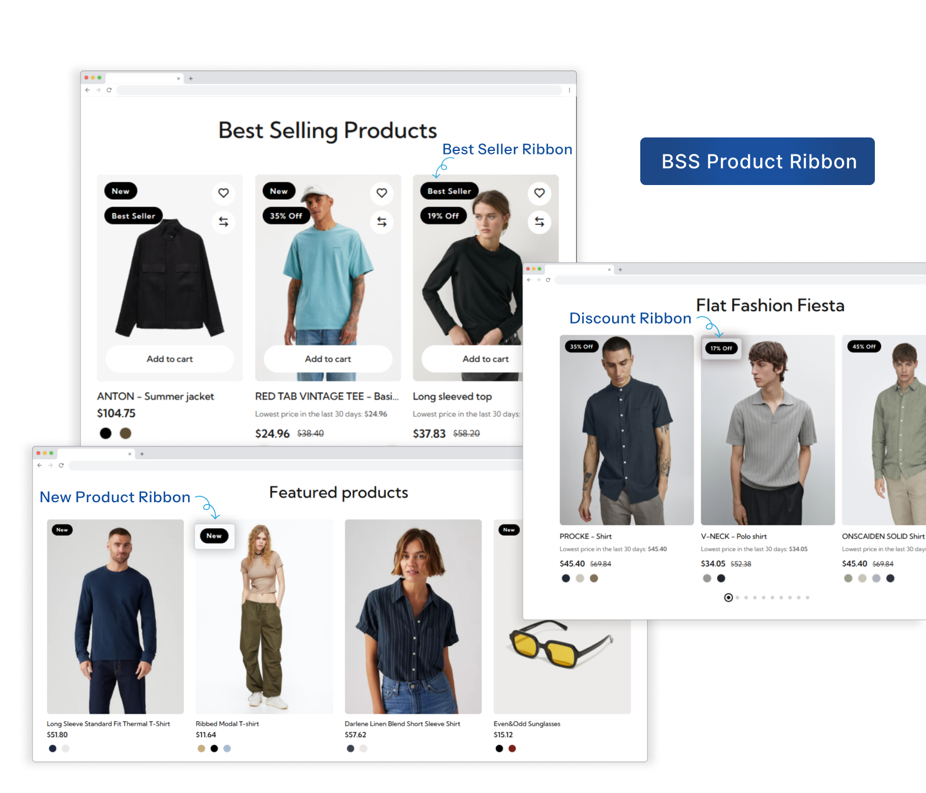Reload the Featured products browser window
Screen dimensions: 926x793
[61, 465]
